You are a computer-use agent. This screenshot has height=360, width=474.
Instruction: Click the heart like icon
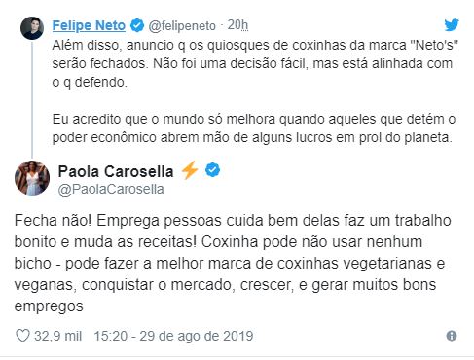[22, 336]
